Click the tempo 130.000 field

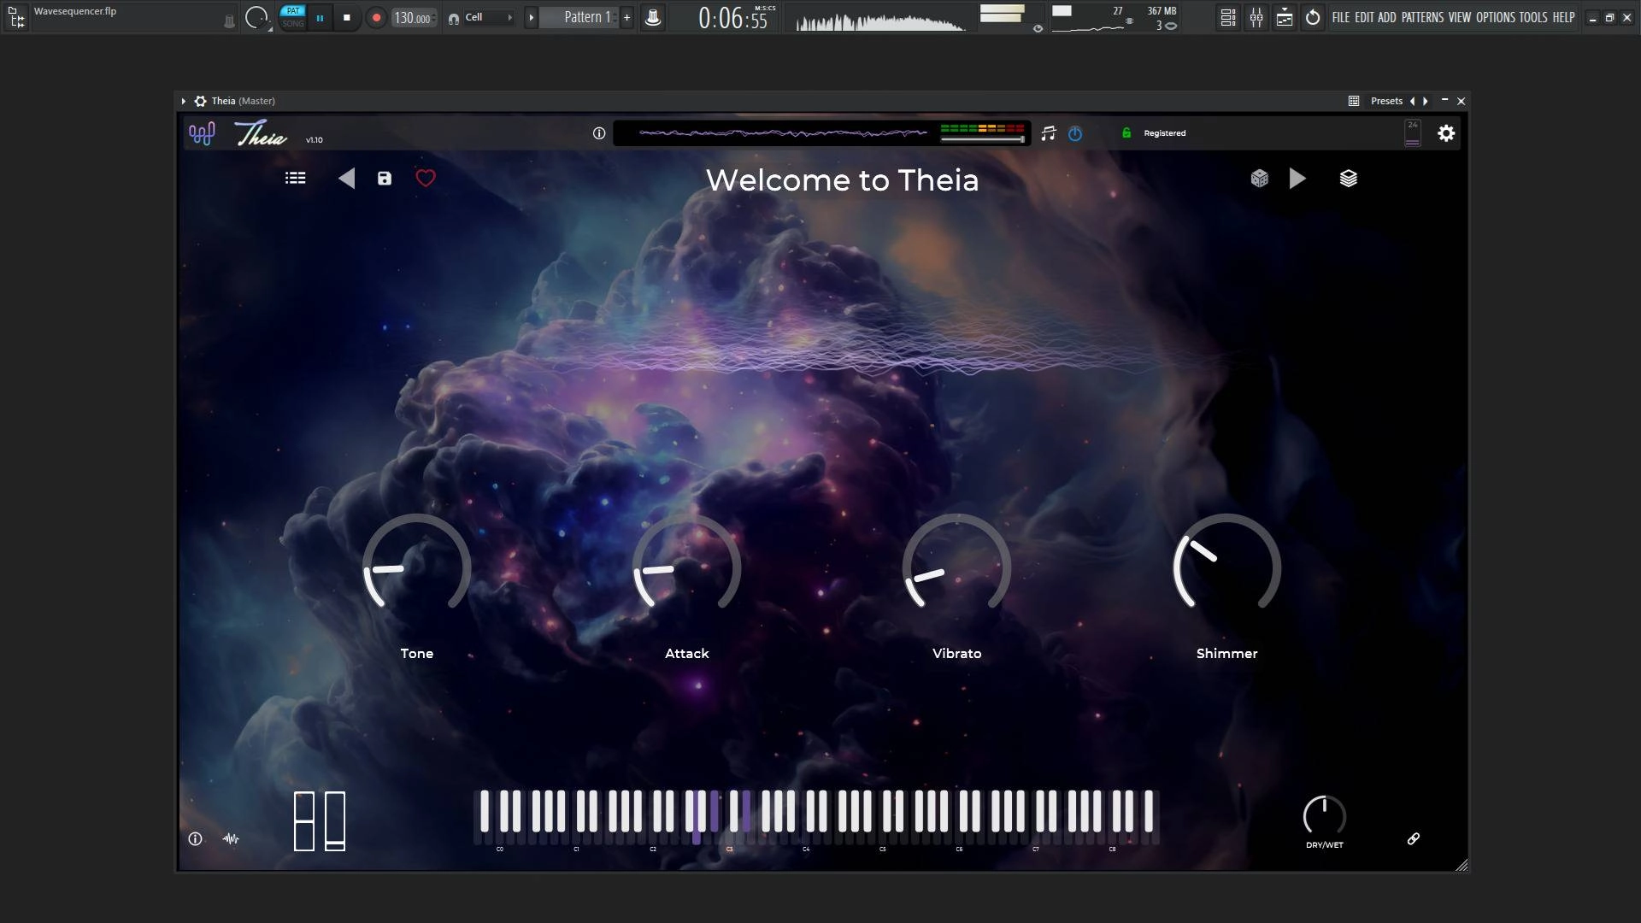[x=414, y=18]
